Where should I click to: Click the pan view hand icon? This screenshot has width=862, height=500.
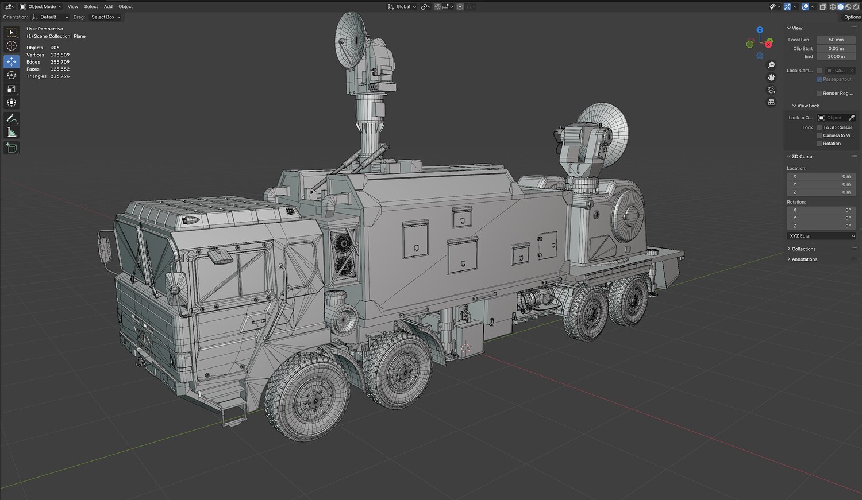(771, 77)
